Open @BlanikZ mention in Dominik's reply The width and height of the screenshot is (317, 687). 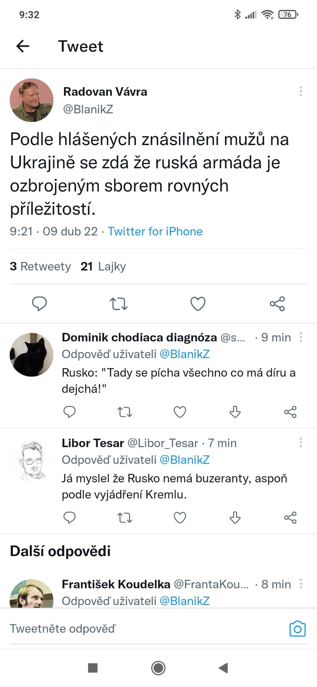(185, 354)
